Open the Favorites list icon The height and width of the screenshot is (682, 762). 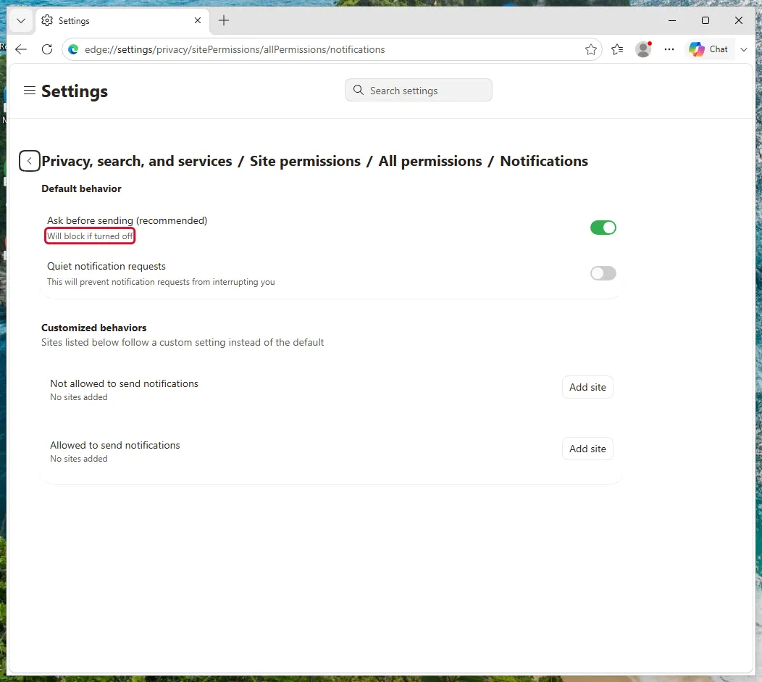coord(617,49)
